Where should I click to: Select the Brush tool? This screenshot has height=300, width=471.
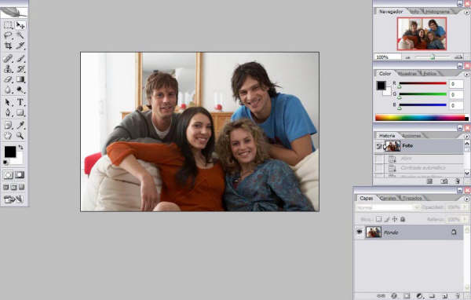point(20,58)
